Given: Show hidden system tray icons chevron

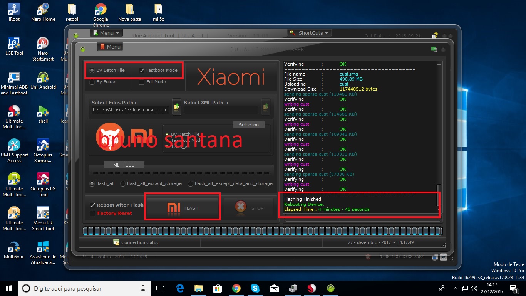Looking at the screenshot, I should pyautogui.click(x=456, y=288).
